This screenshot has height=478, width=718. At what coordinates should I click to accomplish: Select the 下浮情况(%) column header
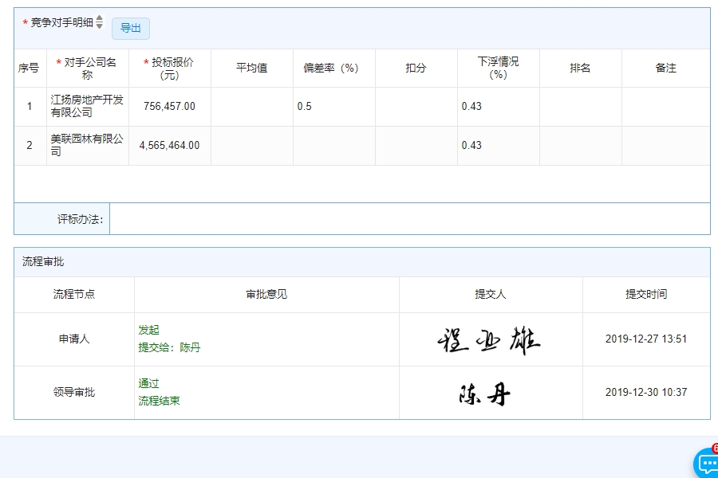(498, 69)
